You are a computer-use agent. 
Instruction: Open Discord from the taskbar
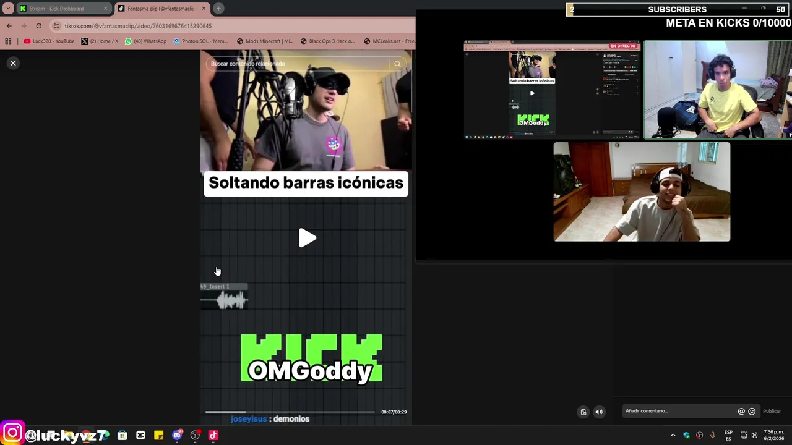[177, 435]
